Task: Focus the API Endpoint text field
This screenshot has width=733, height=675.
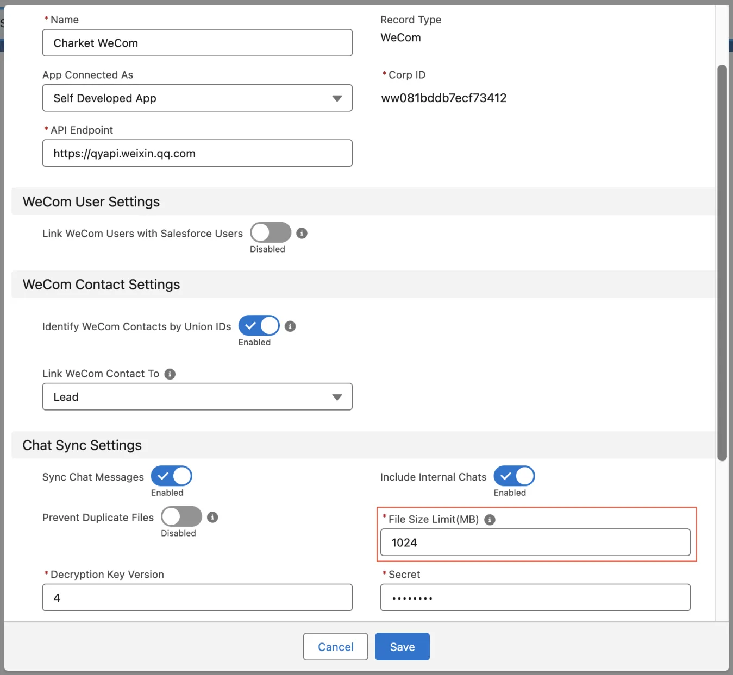Action: tap(197, 154)
